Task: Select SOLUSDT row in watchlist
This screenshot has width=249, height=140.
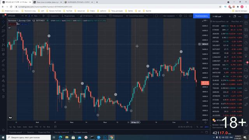Action: (227, 45)
